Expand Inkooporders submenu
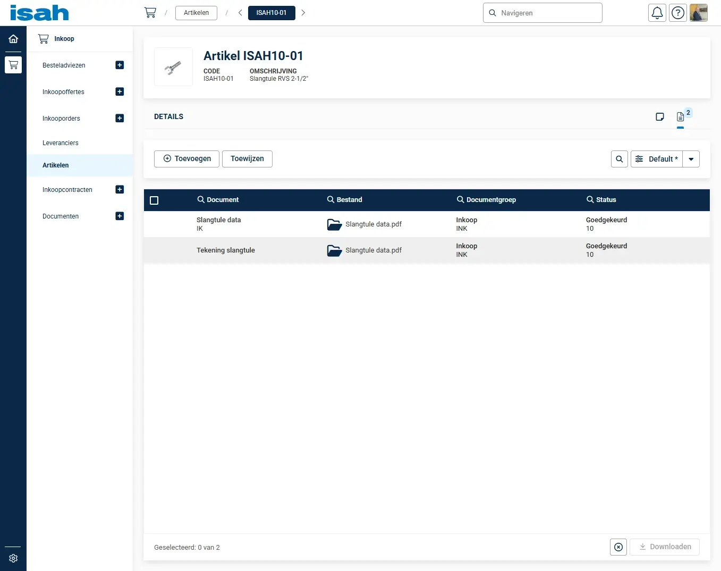721x571 pixels. coord(120,119)
